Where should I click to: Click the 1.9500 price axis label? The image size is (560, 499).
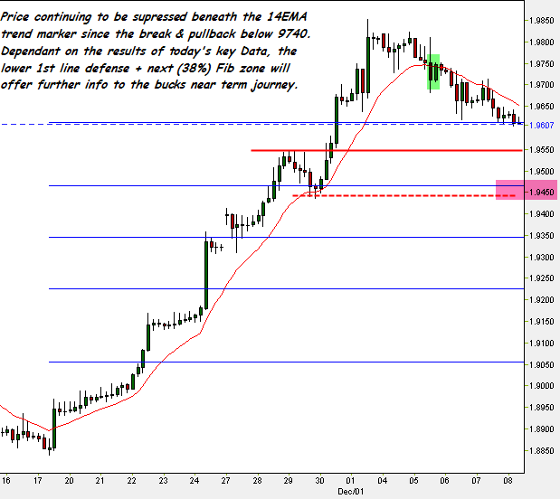tap(541, 172)
